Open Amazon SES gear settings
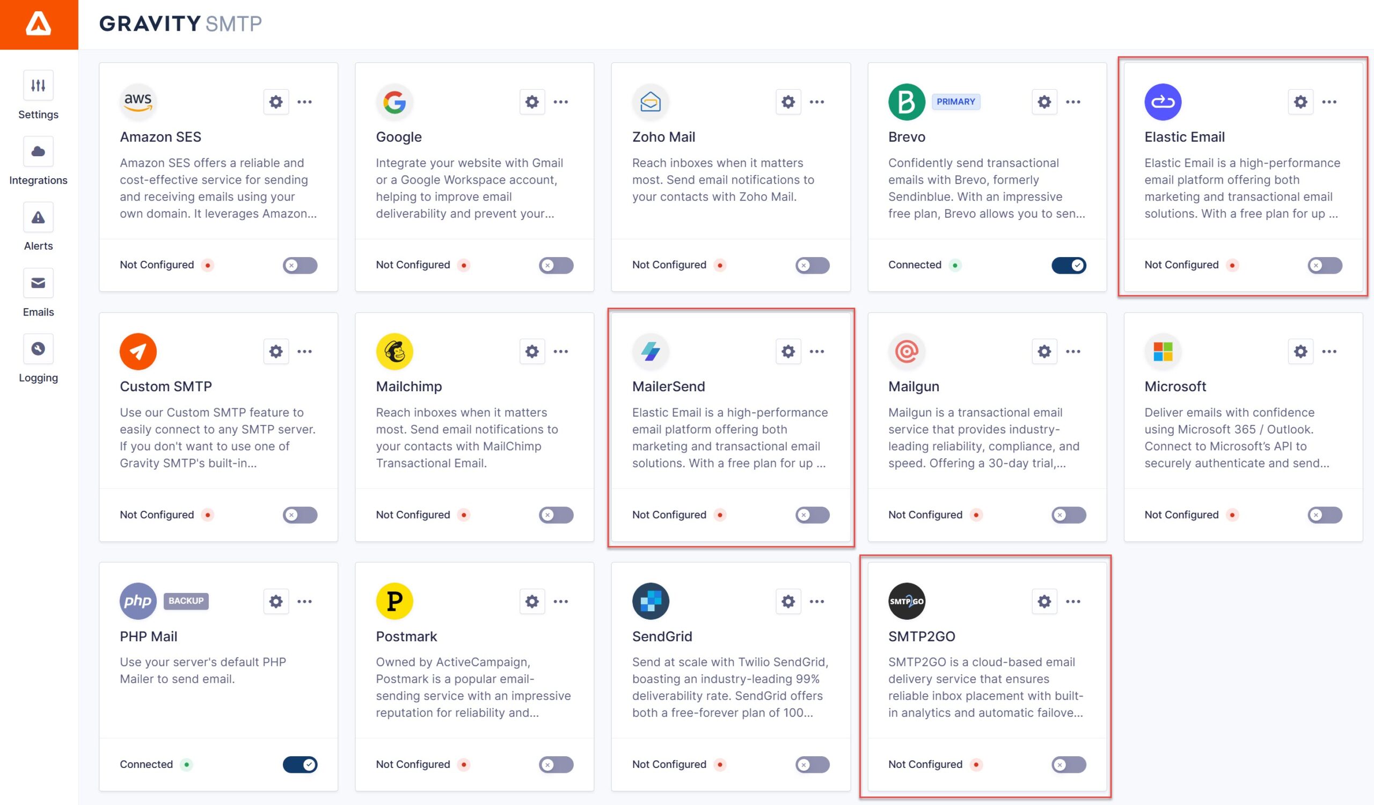The width and height of the screenshot is (1374, 805). (x=276, y=102)
